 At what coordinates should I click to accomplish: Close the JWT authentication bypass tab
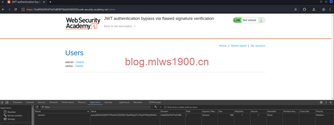click(44, 2)
